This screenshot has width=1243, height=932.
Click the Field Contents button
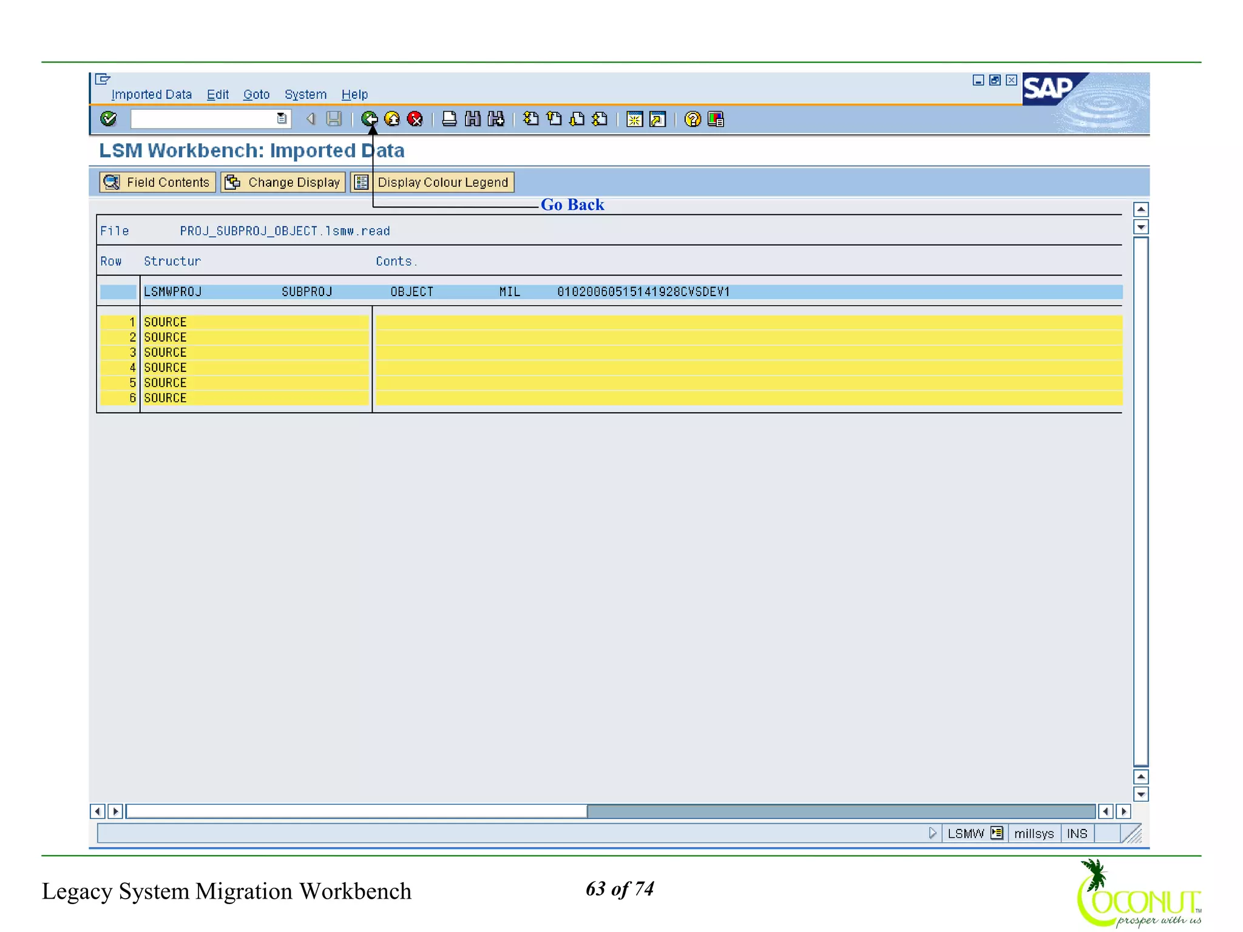pos(157,182)
